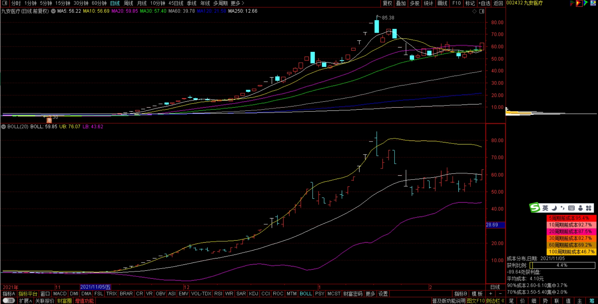Expand the 更多 timeframe list
The image size is (598, 304).
pyautogui.click(x=237, y=3)
